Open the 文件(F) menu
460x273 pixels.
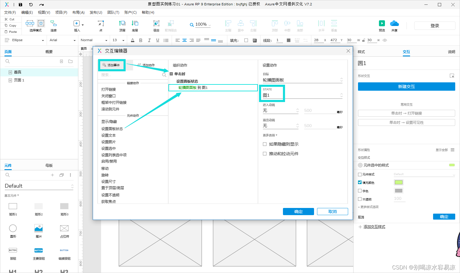tap(10, 12)
